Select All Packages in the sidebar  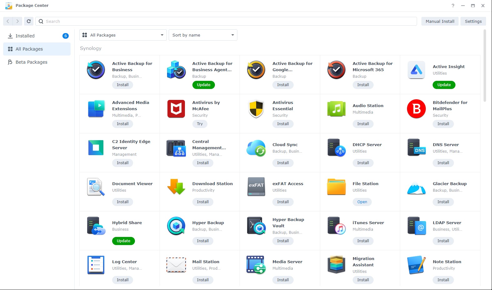37,49
